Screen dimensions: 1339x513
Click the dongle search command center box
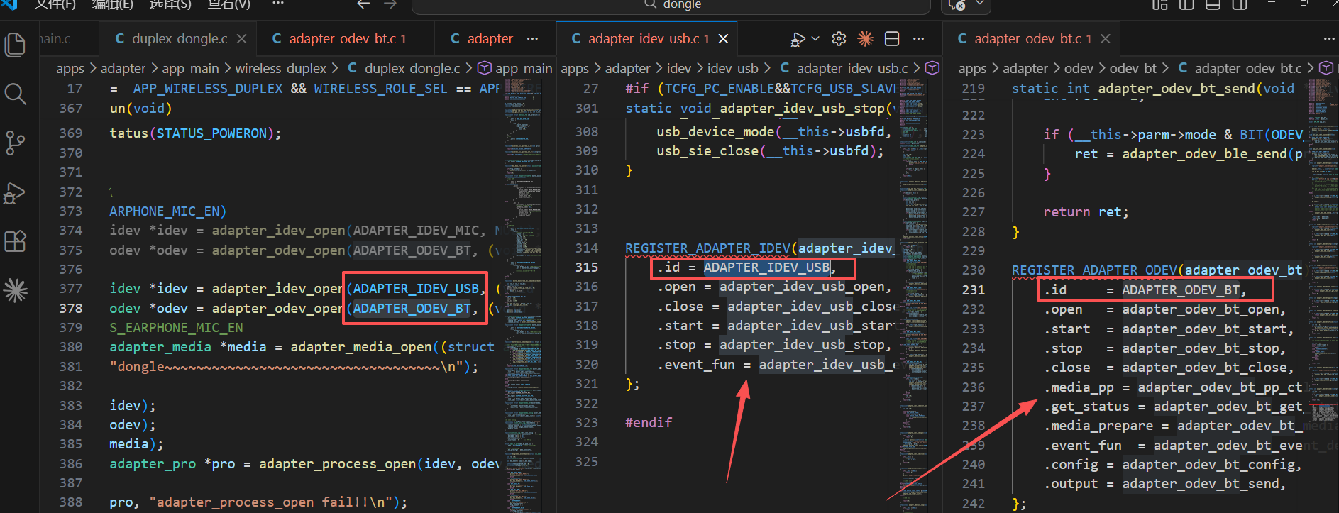coord(671,6)
